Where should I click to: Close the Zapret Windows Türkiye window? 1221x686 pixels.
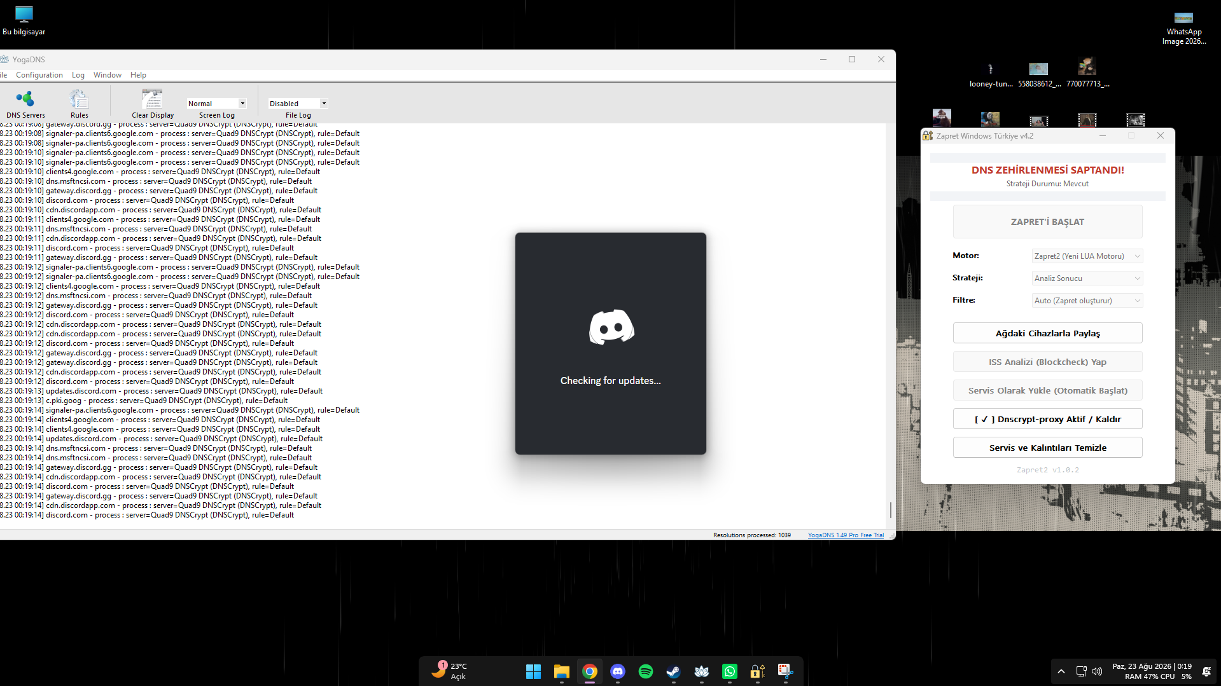(1161, 135)
